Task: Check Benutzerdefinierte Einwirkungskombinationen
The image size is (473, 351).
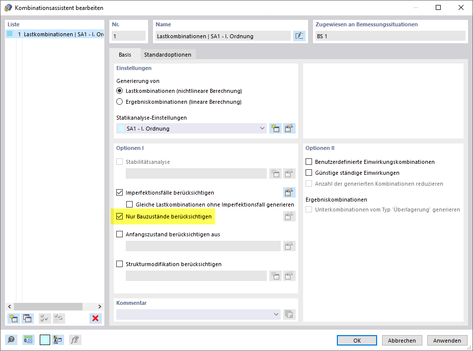Action: (x=309, y=162)
